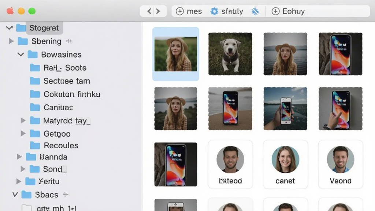Select the white dog photo thumbnail

[x=230, y=54]
